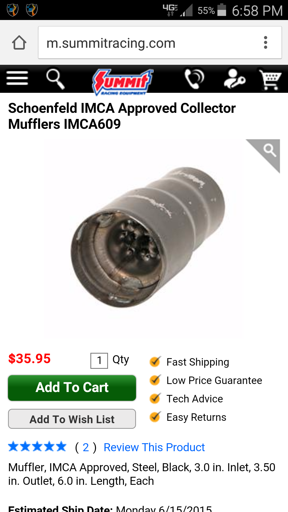Tap the Easy Returns checkmark item
Screen dimensions: 288x512
pyautogui.click(x=188, y=417)
